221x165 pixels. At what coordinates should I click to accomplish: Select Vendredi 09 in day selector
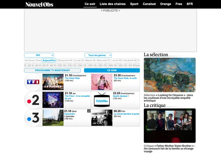click(130, 60)
